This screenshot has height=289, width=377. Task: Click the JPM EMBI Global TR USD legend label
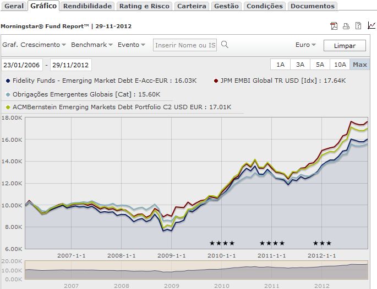point(283,81)
